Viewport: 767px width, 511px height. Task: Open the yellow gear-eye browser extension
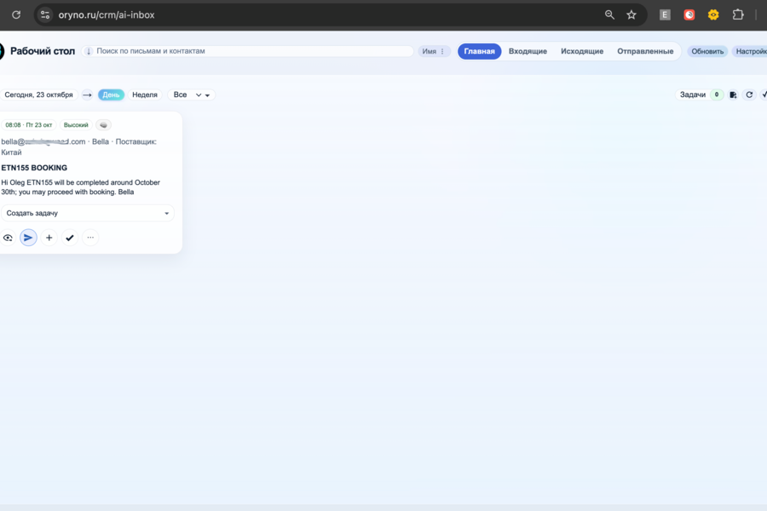click(x=713, y=14)
